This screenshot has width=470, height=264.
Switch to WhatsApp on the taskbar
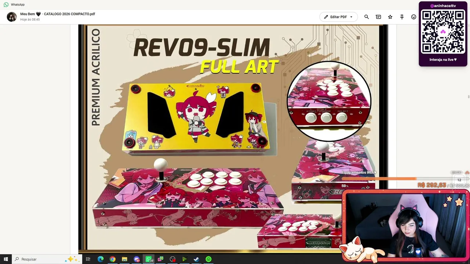tap(149, 259)
